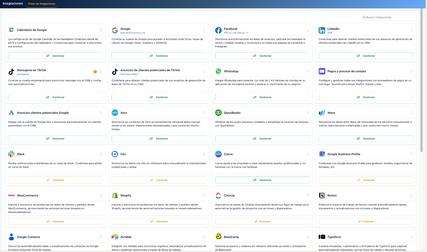Open the three-dot menu on the Canva card

pos(308,154)
